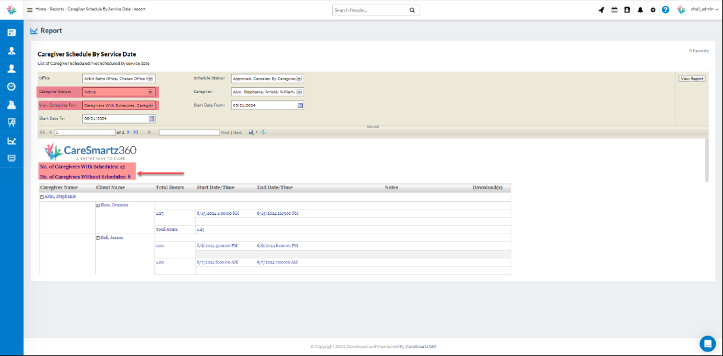This screenshot has height=356, width=723.
Task: Click the export save icon in report toolbar
Action: point(251,132)
